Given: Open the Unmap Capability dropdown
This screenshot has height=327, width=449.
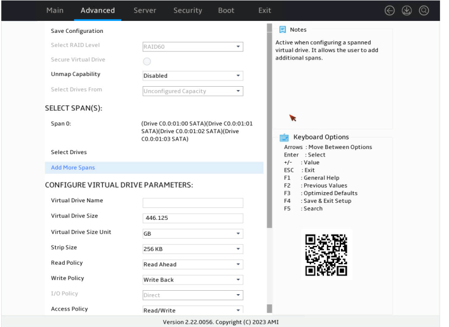Looking at the screenshot, I should click(x=193, y=76).
